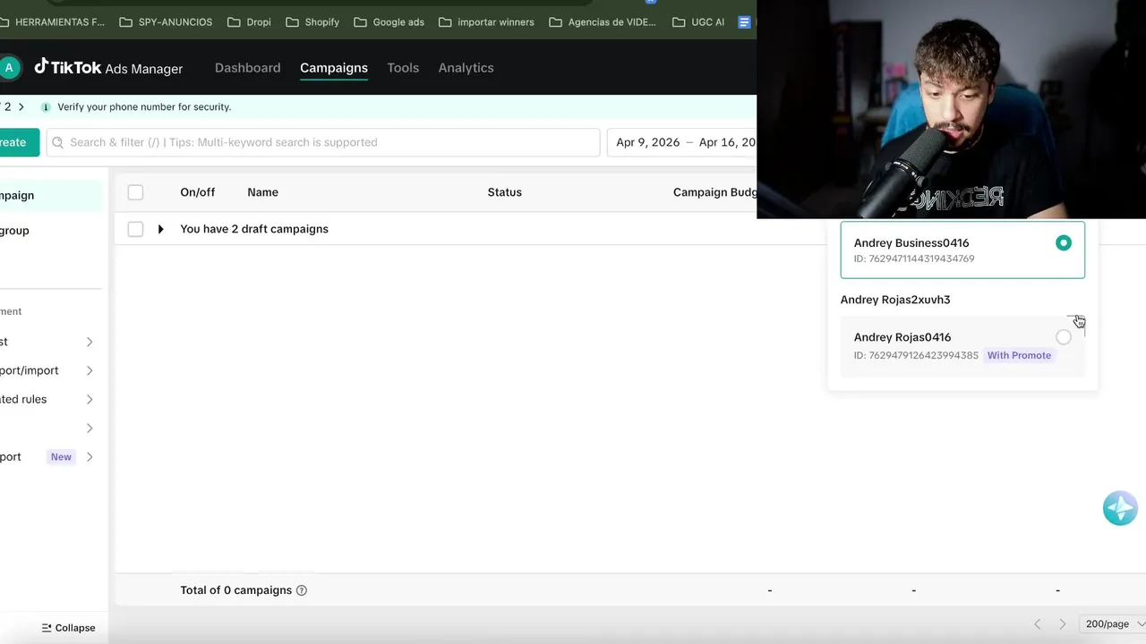
Task: Open the HERRAMIENTAS bookmark folder
Action: 53,21
